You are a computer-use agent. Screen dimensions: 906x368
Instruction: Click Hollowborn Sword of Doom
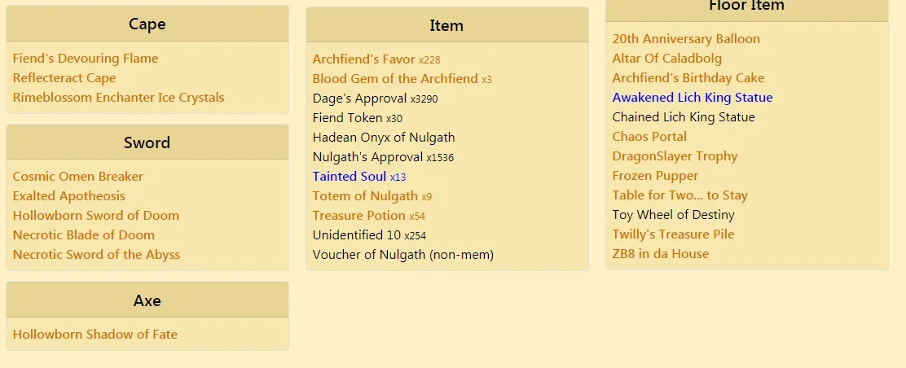tap(96, 216)
